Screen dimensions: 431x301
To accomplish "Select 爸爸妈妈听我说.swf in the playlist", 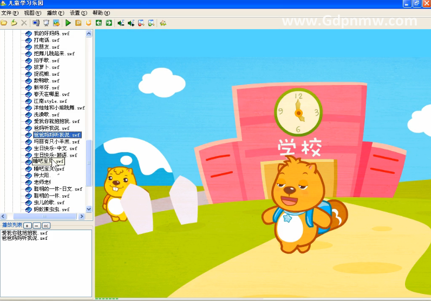I will point(24,238).
